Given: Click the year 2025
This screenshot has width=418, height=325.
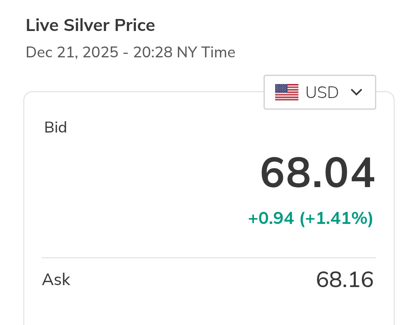Looking at the screenshot, I should [x=100, y=52].
